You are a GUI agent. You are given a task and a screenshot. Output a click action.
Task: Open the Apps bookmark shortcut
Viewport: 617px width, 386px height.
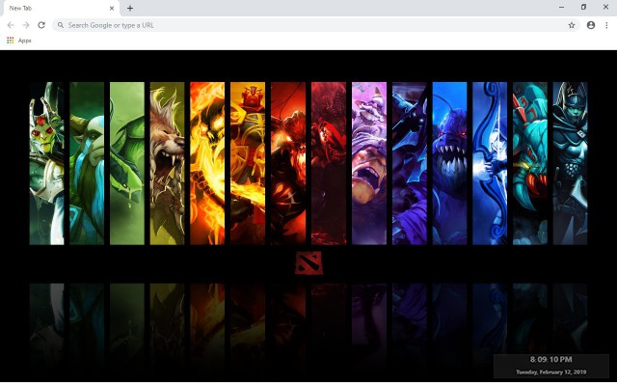tap(19, 41)
